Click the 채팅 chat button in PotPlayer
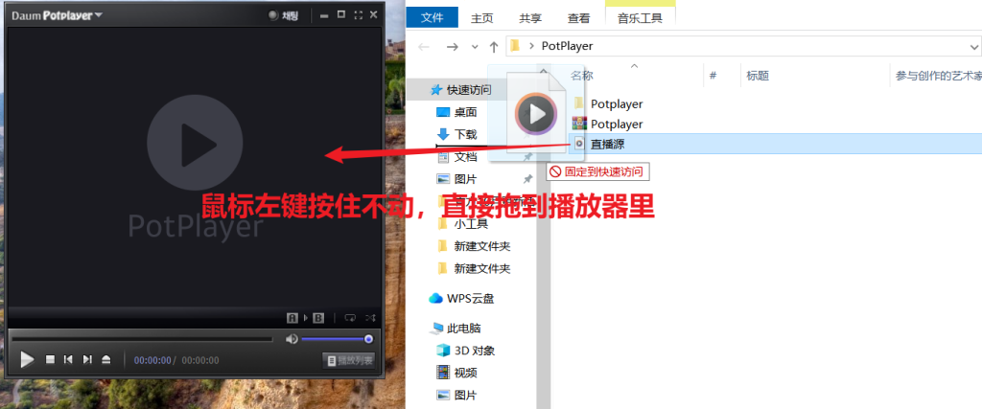 pyautogui.click(x=284, y=15)
